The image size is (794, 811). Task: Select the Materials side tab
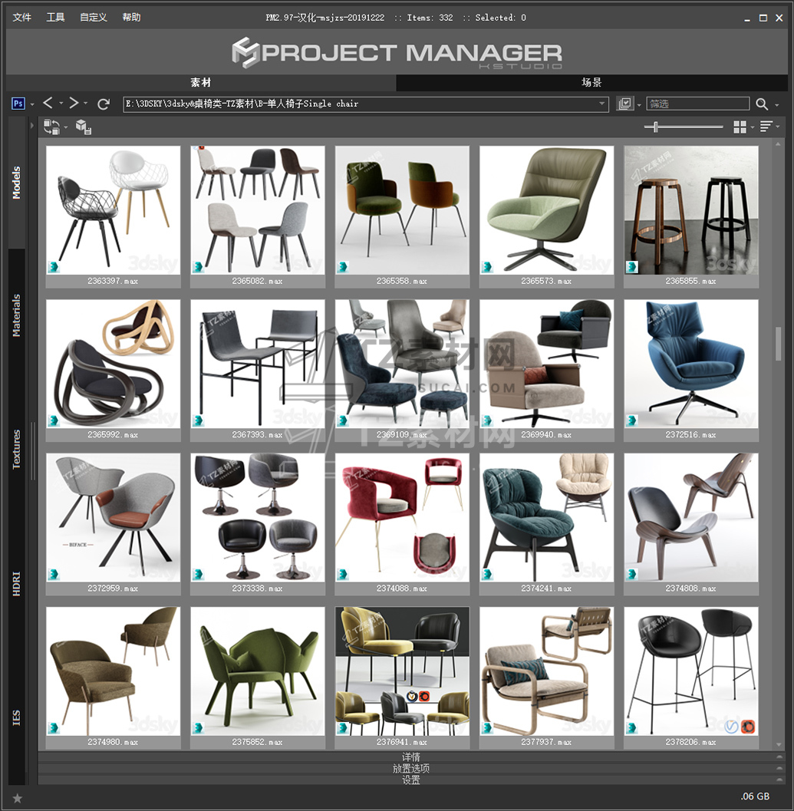[17, 315]
